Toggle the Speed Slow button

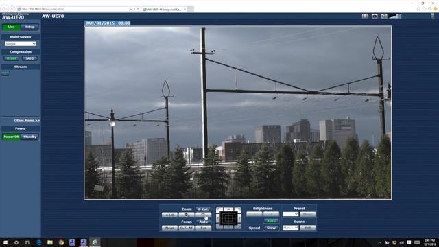click(x=271, y=228)
